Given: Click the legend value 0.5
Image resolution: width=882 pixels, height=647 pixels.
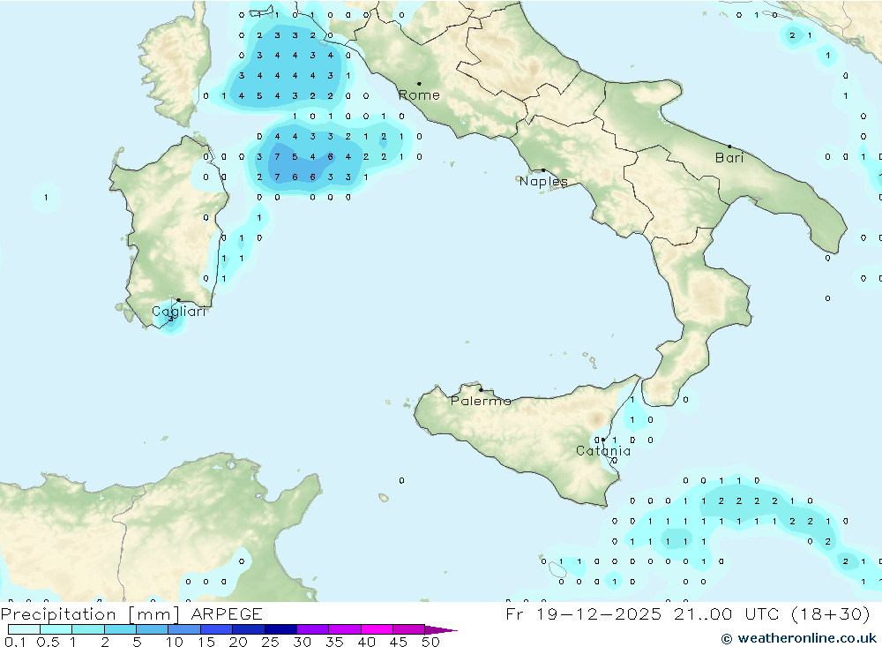Looking at the screenshot, I should [x=48, y=642].
